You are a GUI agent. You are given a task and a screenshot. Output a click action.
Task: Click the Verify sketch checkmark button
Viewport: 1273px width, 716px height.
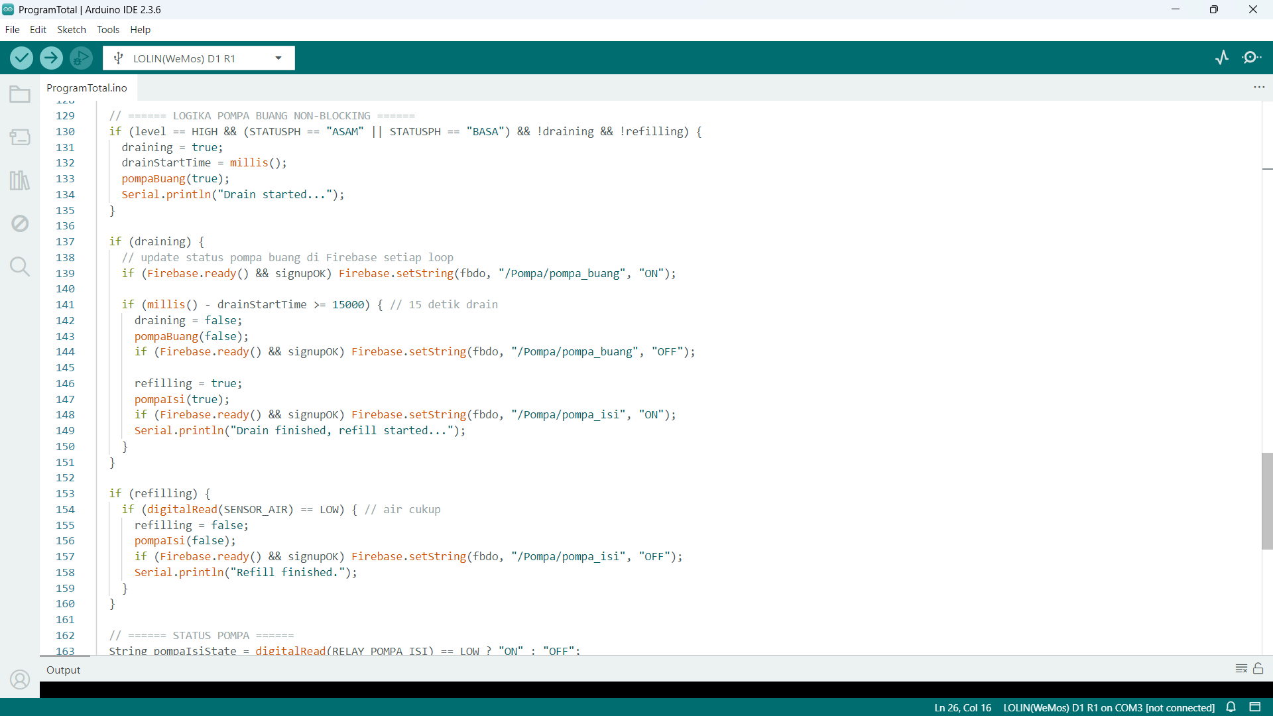[21, 58]
